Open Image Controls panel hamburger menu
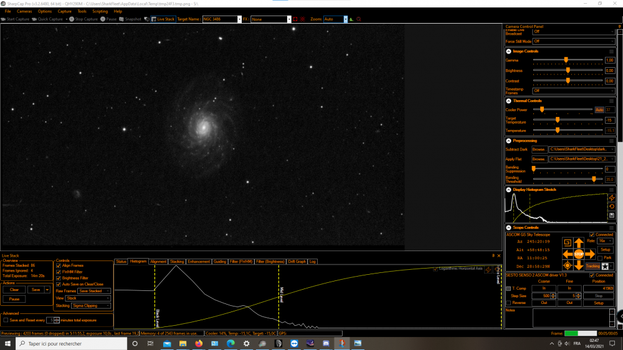 coord(612,51)
